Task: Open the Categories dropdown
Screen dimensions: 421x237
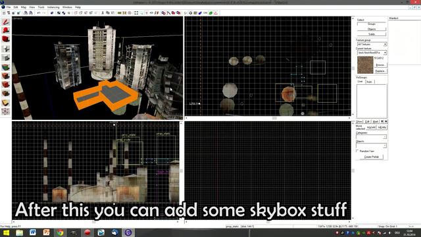Action: pyautogui.click(x=372, y=137)
